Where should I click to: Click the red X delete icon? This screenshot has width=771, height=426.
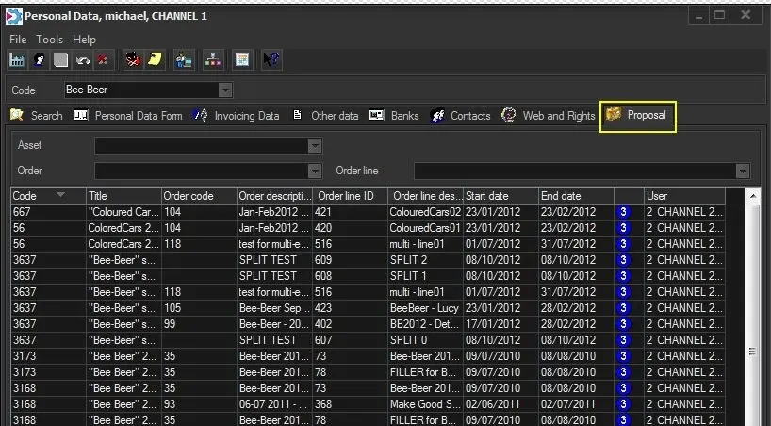click(103, 60)
